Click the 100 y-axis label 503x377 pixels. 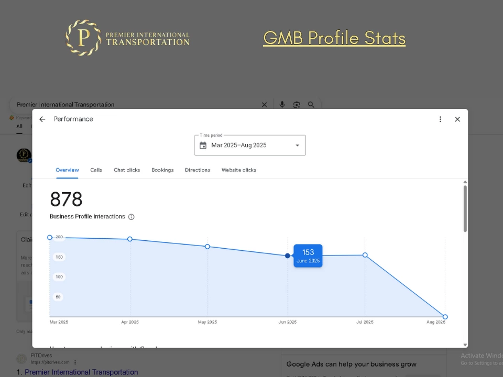(x=59, y=276)
